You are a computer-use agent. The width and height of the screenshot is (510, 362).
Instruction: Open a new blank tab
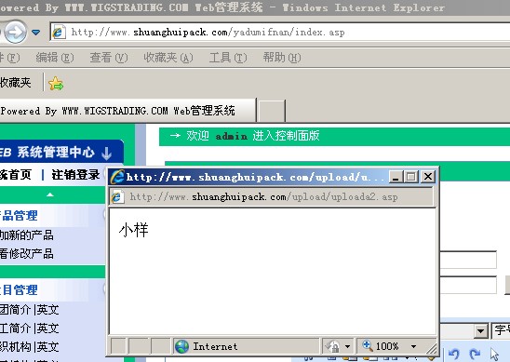click(271, 112)
